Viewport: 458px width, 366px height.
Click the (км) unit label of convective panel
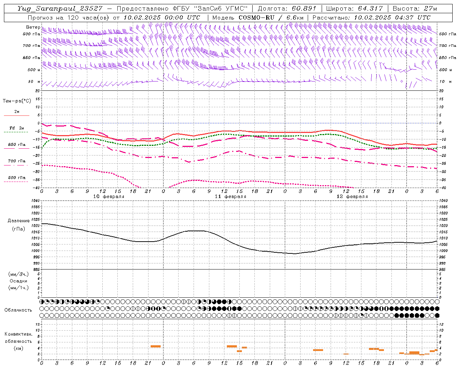18,348
